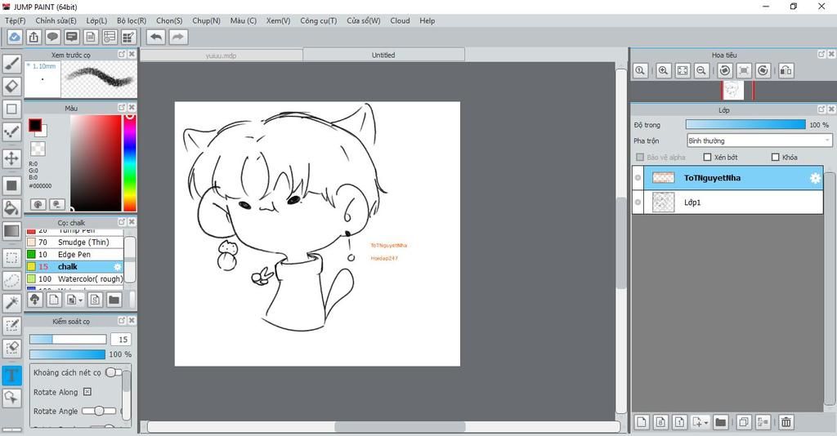Fit canvas to window in Navigator
The image size is (837, 436).
point(683,70)
